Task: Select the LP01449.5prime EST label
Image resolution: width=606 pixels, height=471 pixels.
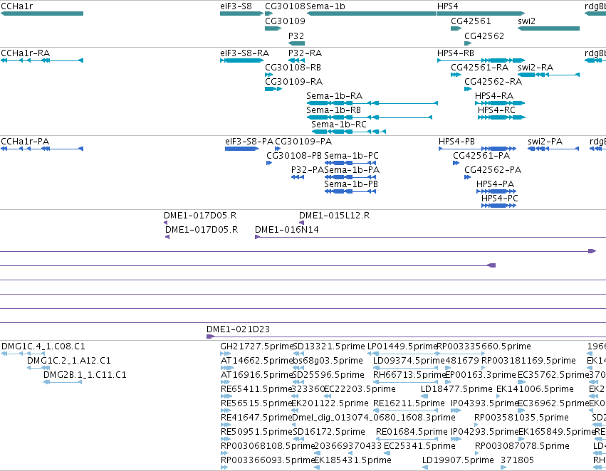Action: coord(402,346)
